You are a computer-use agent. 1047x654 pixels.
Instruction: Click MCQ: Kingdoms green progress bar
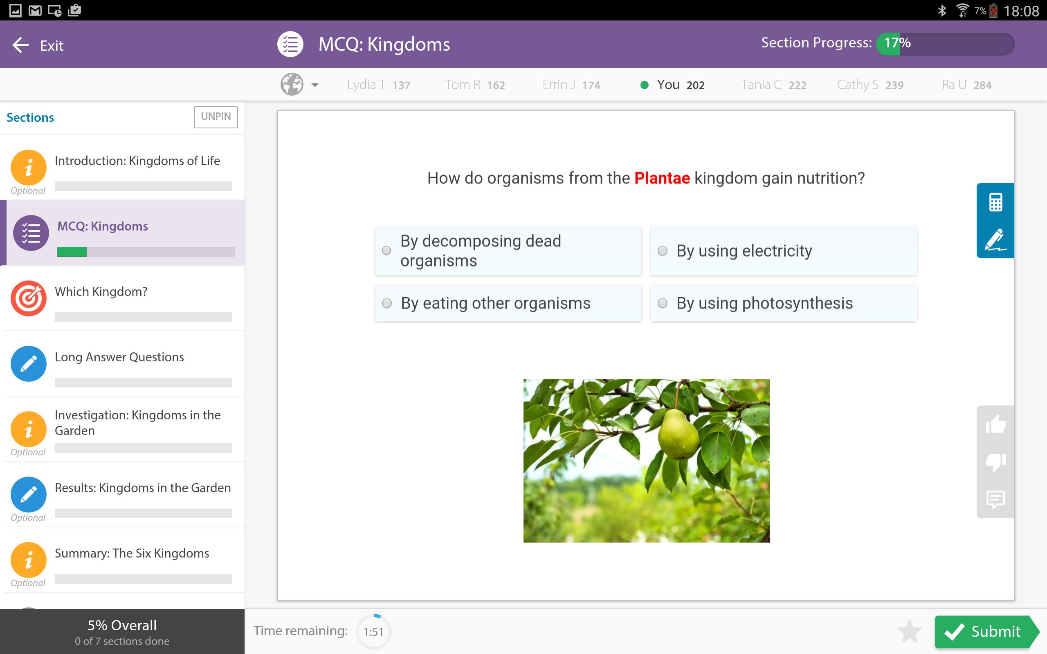click(x=146, y=252)
